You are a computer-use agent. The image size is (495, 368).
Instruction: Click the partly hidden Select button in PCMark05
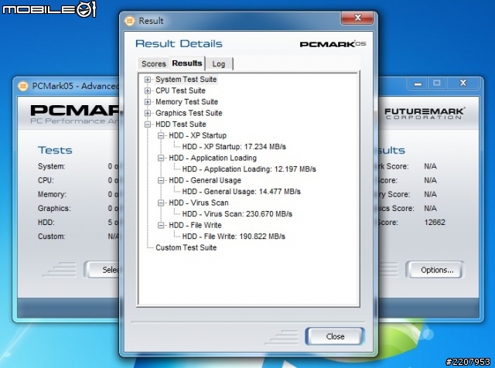click(102, 270)
